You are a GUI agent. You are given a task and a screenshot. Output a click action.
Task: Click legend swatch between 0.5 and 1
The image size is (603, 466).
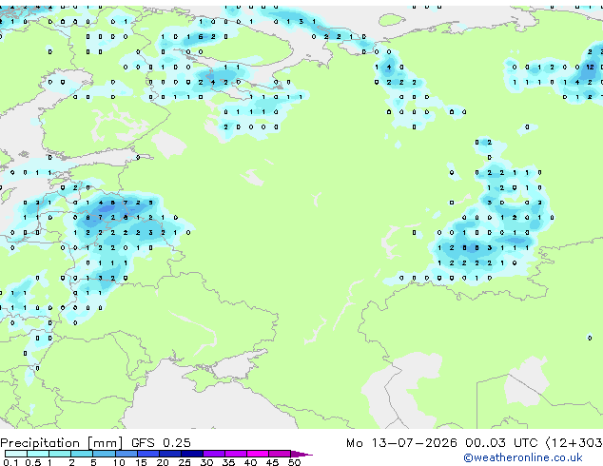coord(38,454)
